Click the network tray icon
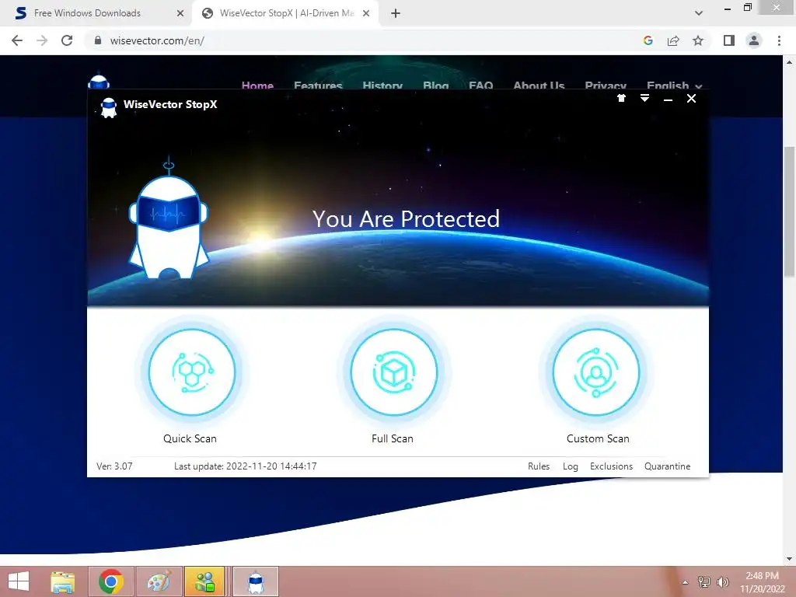796x597 pixels. [704, 582]
